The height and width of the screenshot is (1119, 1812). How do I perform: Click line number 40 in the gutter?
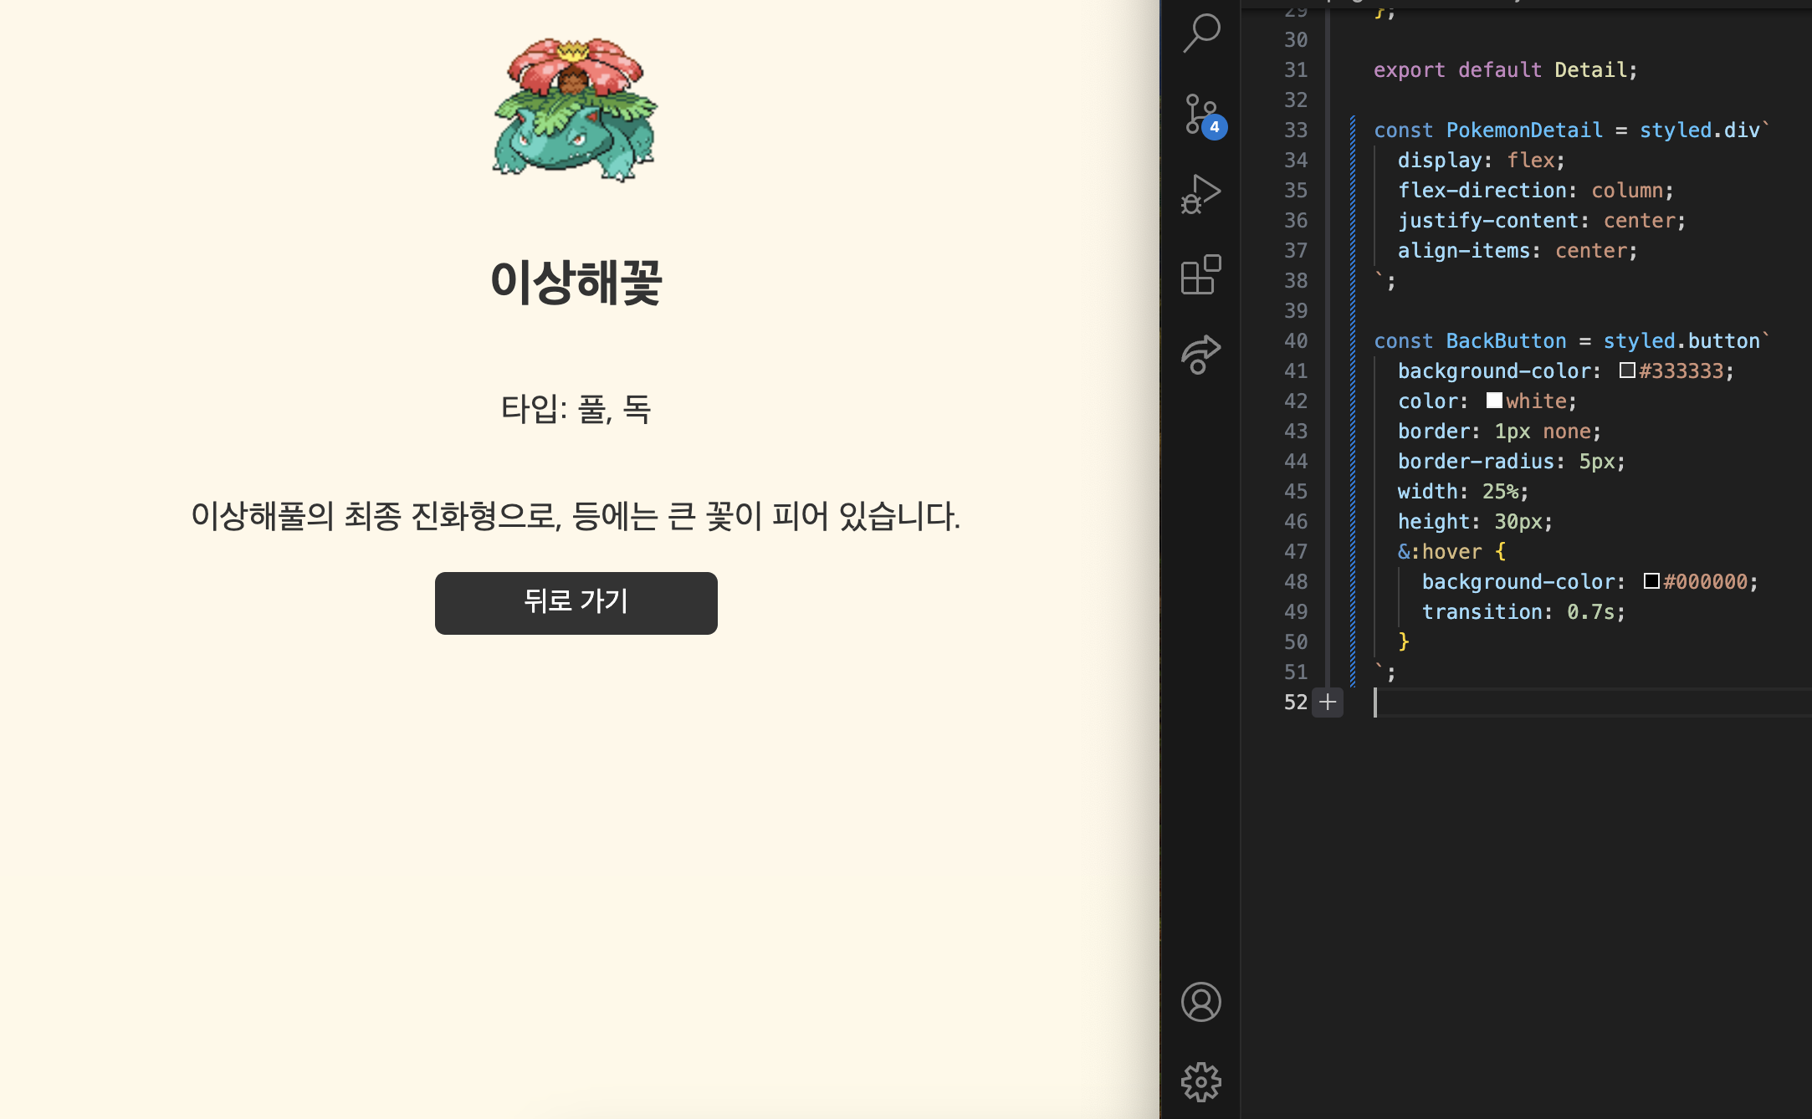click(1296, 341)
